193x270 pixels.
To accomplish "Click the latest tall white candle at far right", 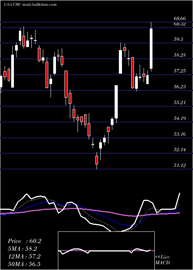I will click(x=151, y=47).
